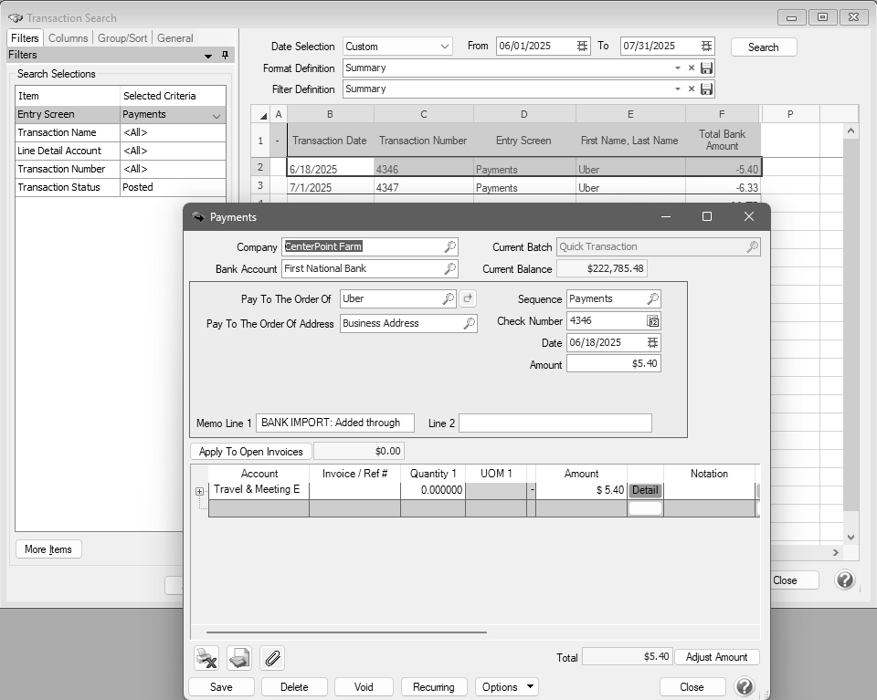Image resolution: width=877 pixels, height=700 pixels.
Task: Switch to the Group/Sort tab
Action: [x=122, y=38]
